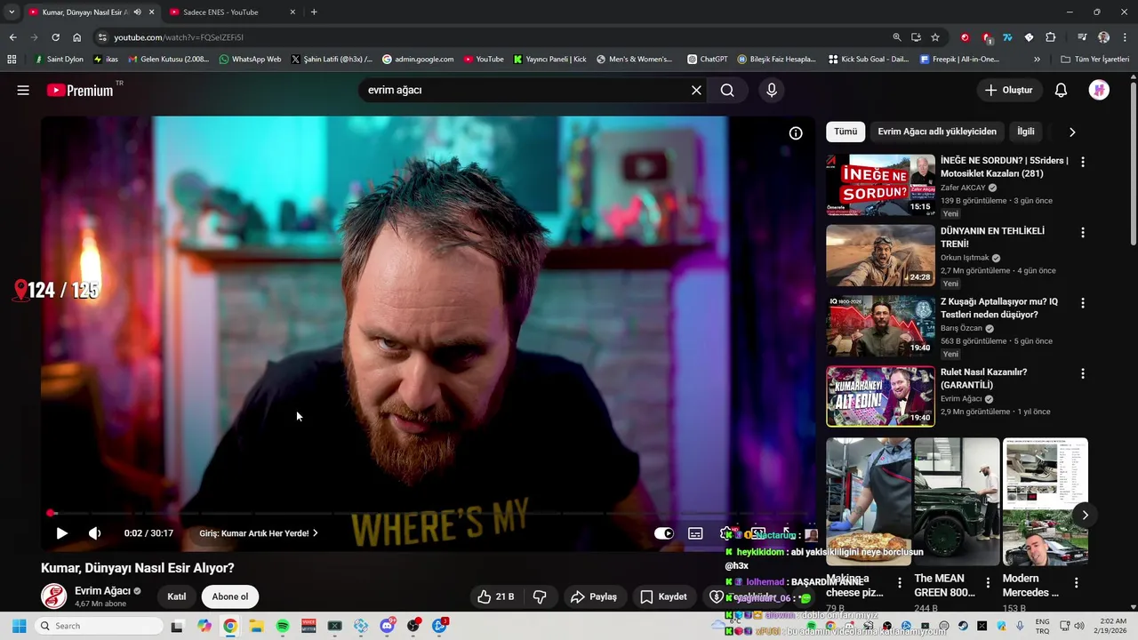This screenshot has height=640, width=1138.
Task: Toggle the autoplay switch
Action: (664, 533)
